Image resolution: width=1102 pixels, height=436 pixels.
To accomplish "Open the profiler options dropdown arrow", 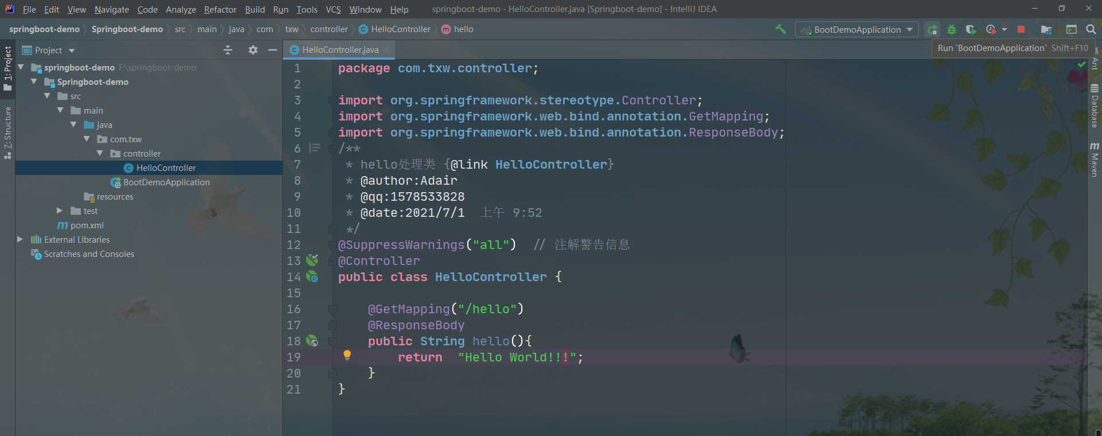I will [x=1004, y=29].
